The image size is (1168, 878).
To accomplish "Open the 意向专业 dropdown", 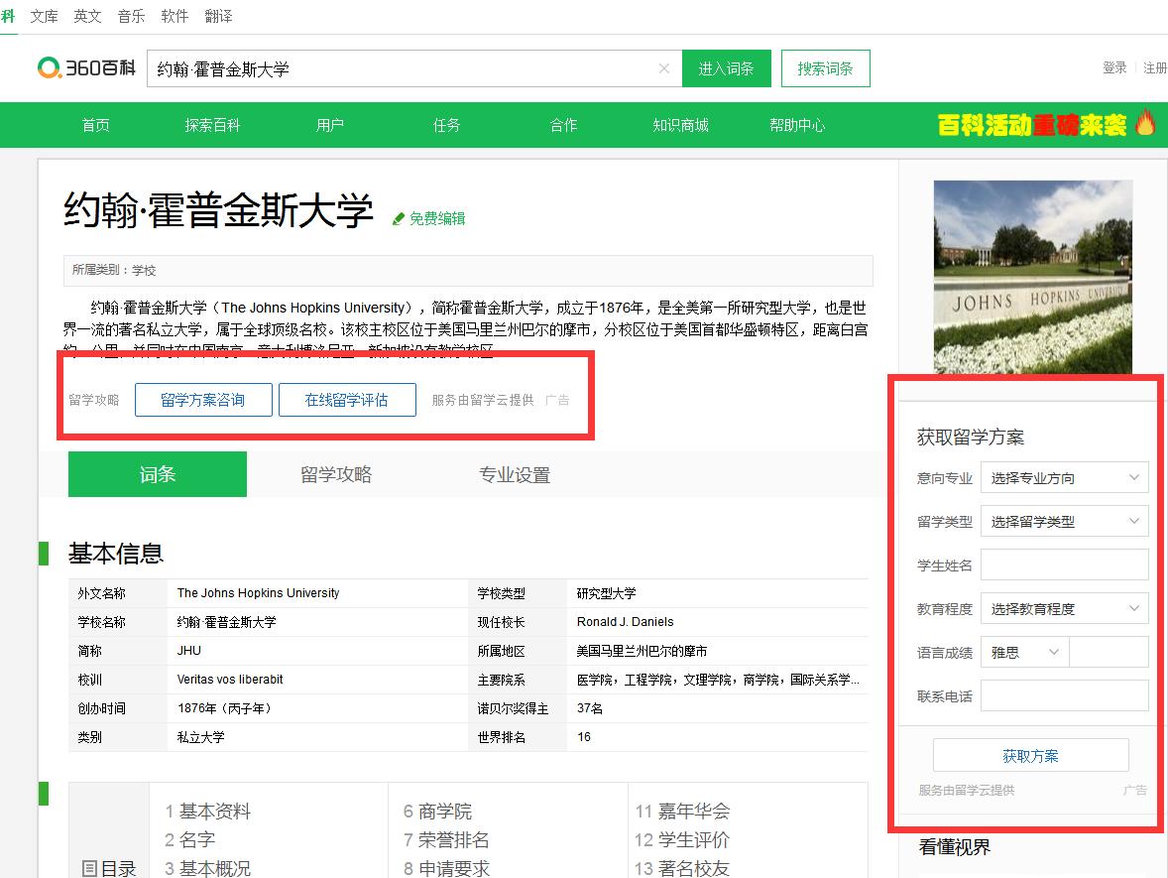I will click(x=1064, y=477).
